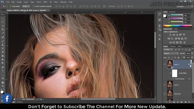Select the Clone Stamp tool
Screen dimensions: 194x109
coord(3,45)
